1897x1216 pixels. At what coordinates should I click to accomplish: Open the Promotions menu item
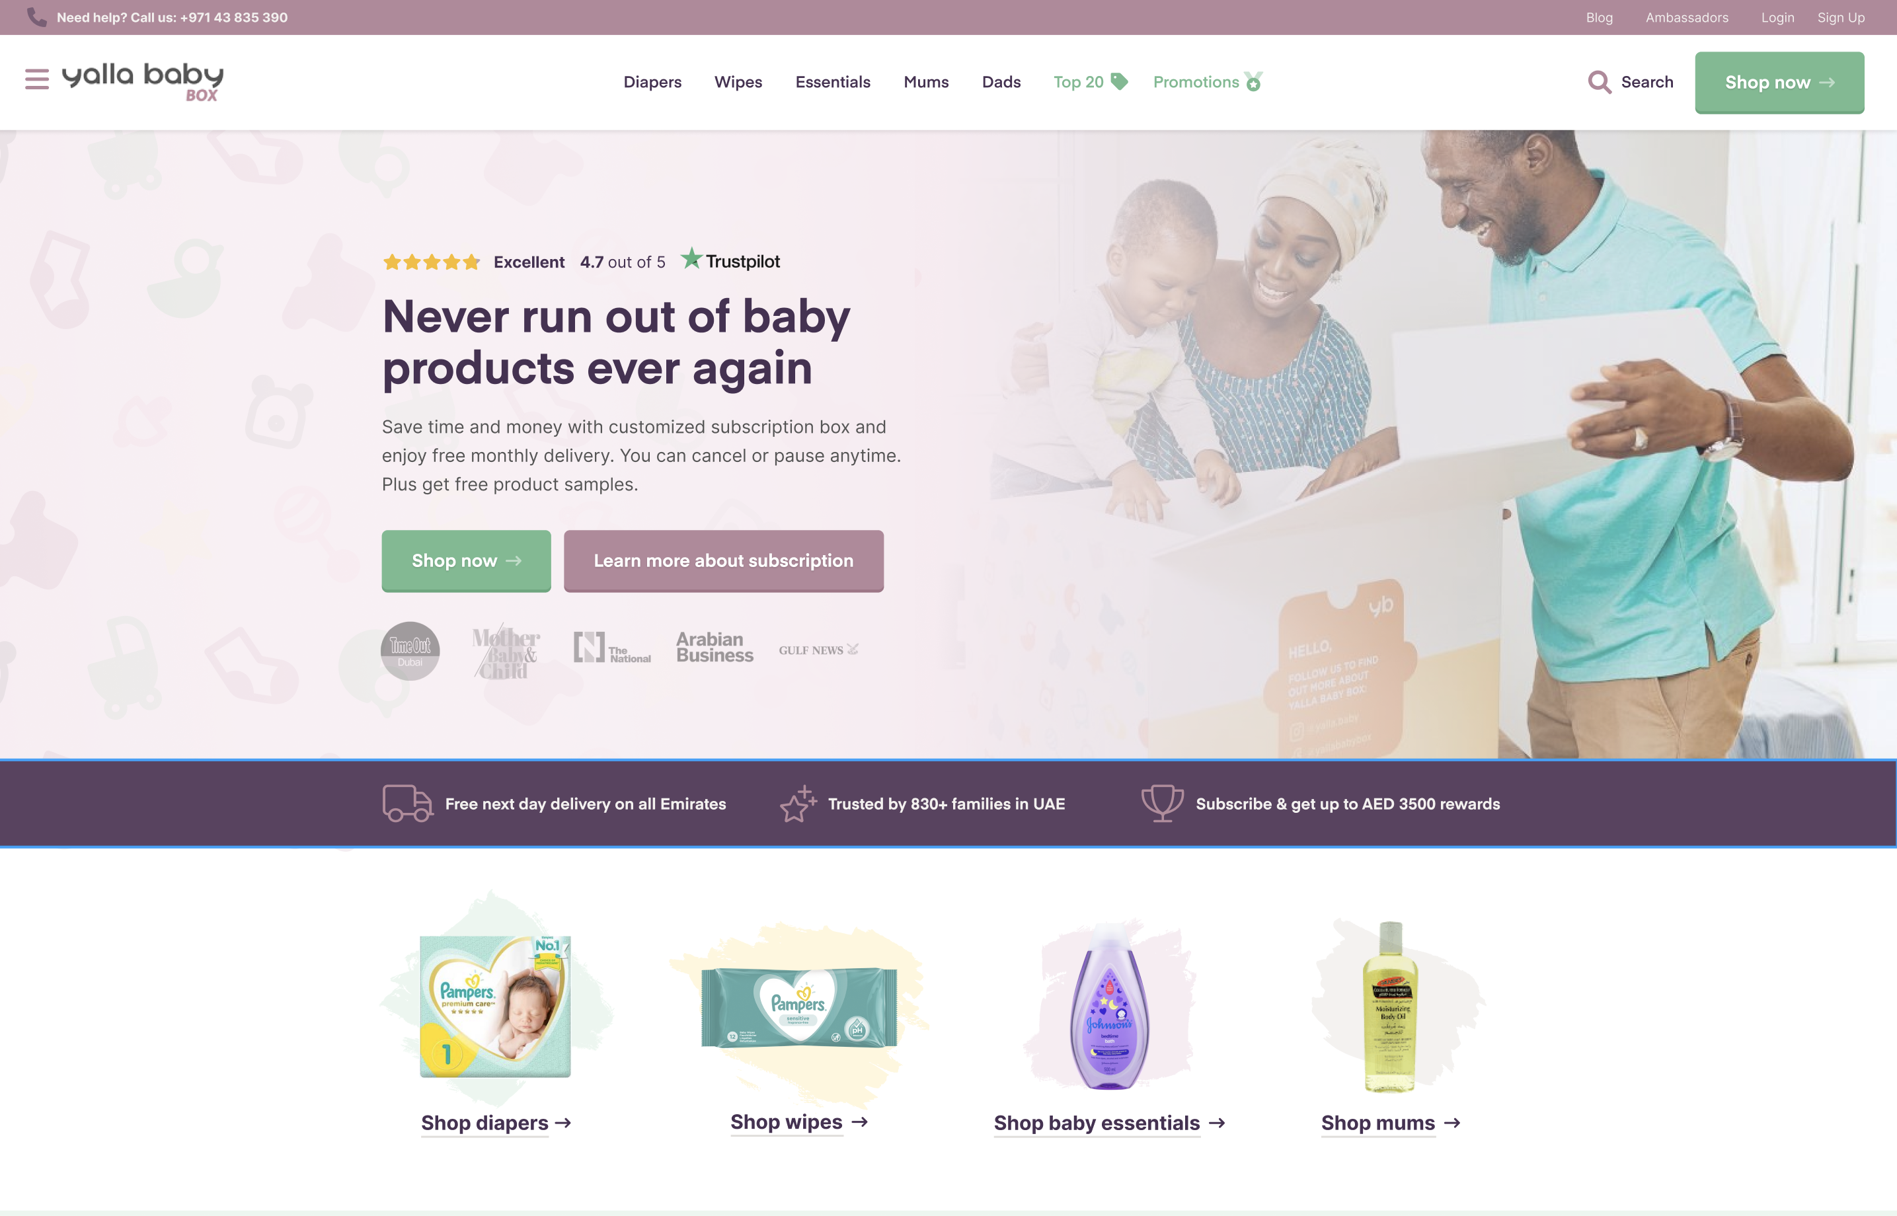pyautogui.click(x=1208, y=82)
